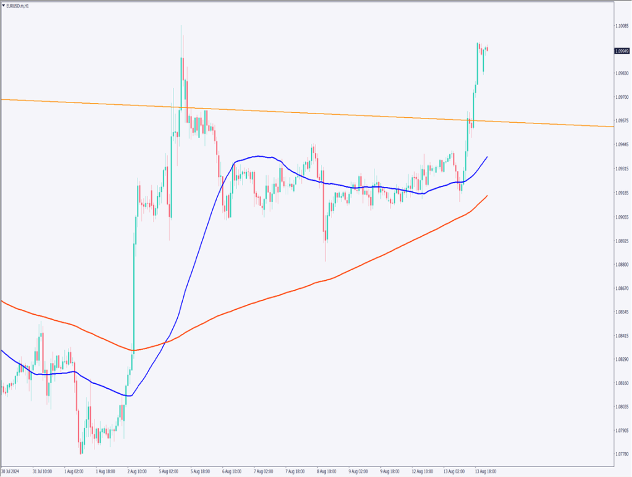
Task: Click the 1.08800 price axis label
Action: (622, 265)
